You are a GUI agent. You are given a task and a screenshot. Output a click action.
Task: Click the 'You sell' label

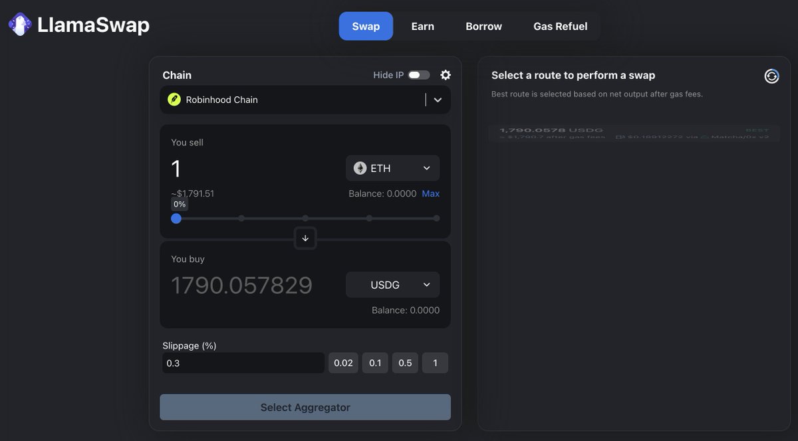click(x=188, y=142)
